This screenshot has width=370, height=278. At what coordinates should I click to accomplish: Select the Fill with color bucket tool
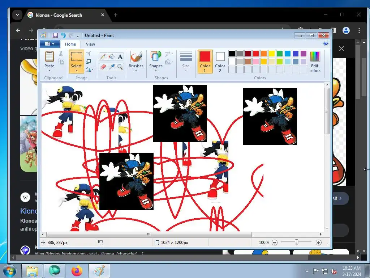111,57
